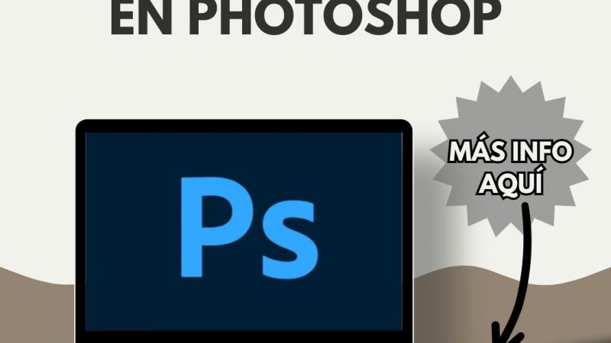Click the arrowhead at the arrow's tip
This screenshot has width=611, height=343.
tap(505, 336)
